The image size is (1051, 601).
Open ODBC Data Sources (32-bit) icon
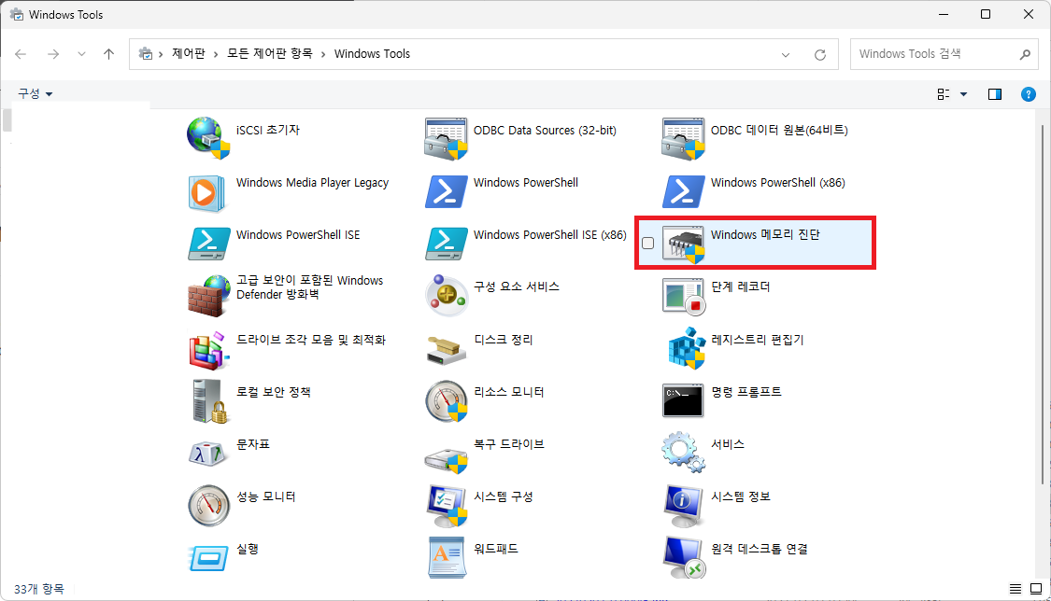click(446, 138)
